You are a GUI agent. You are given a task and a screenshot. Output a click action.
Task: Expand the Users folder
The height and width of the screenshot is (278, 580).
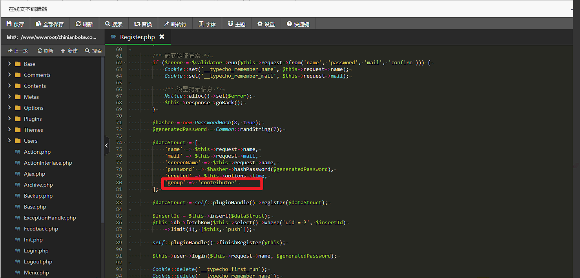coord(9,141)
